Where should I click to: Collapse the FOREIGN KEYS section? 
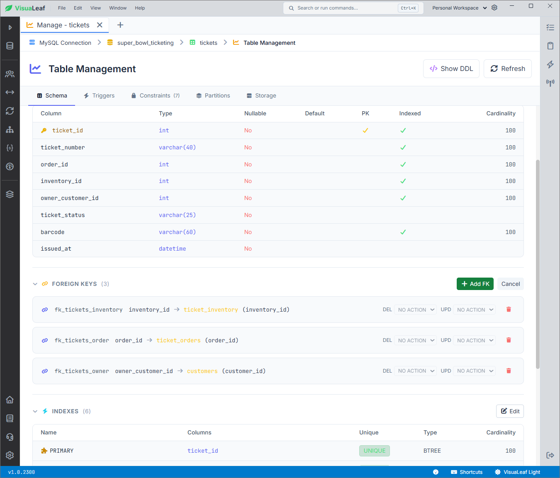point(35,284)
